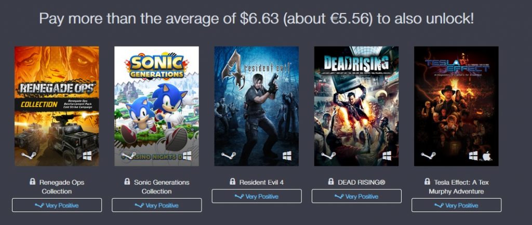Click Very Positive rating for DEAD RISING
Viewport: 532px width, 225px height.
pyautogui.click(x=356, y=196)
